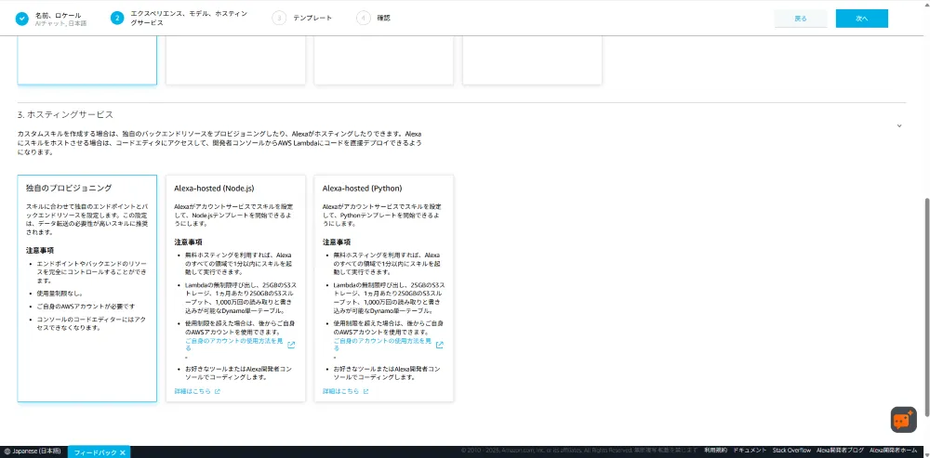The image size is (930, 458).
Task: Click the first selected card above the section
Action: (87, 59)
